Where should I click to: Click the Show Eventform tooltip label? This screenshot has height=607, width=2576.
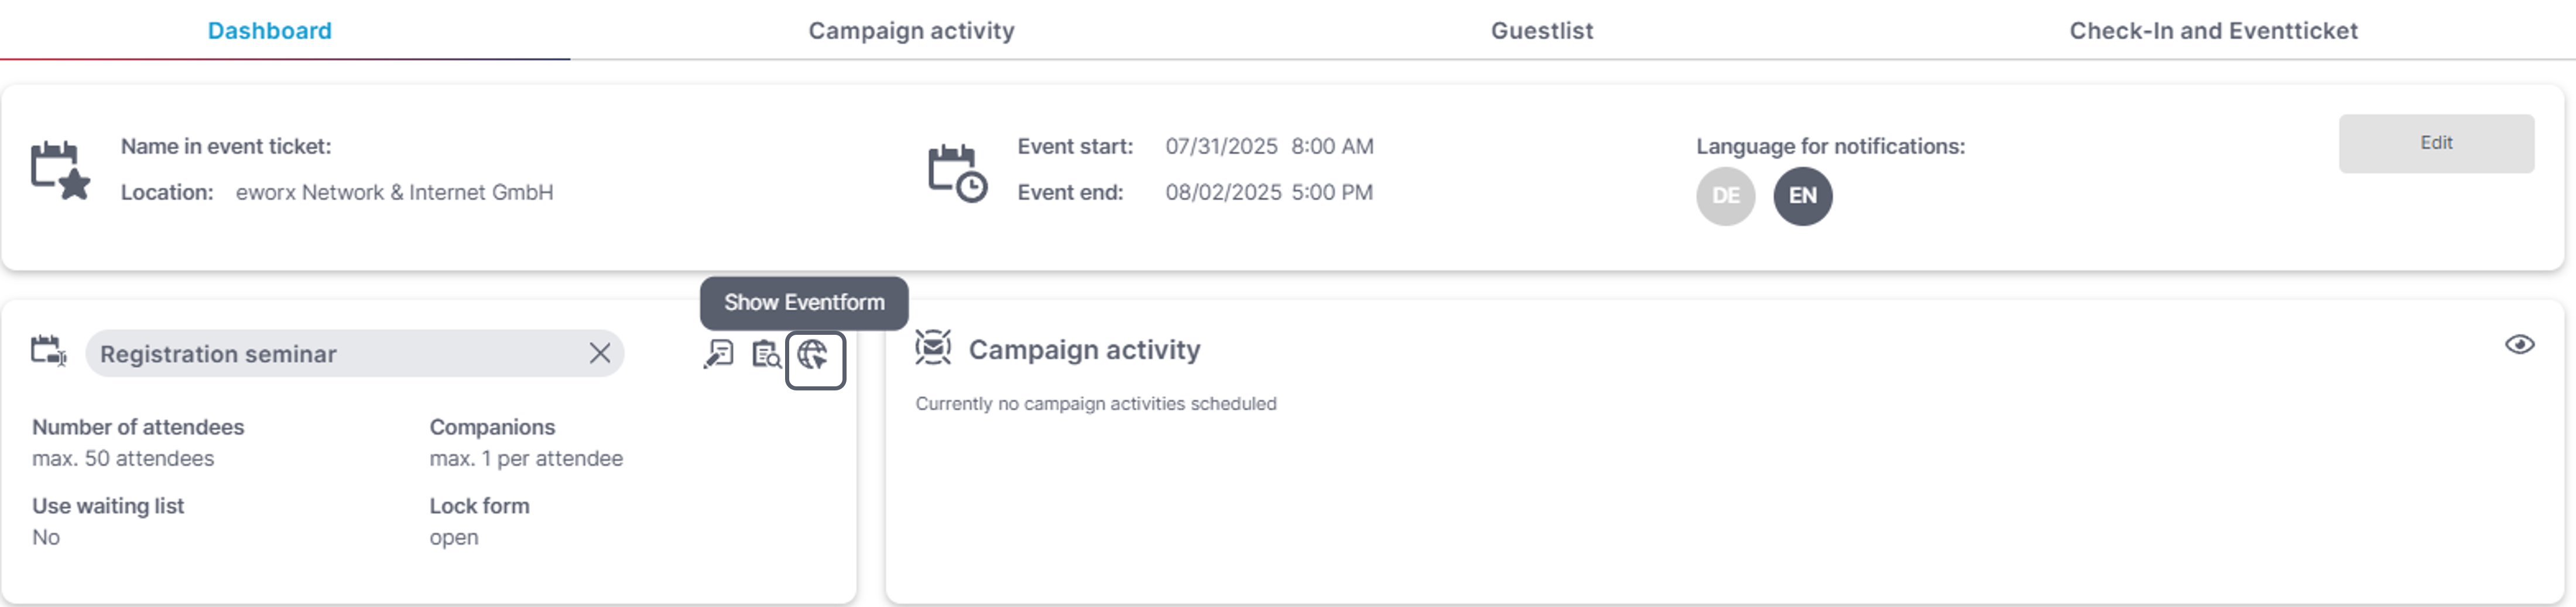803,303
